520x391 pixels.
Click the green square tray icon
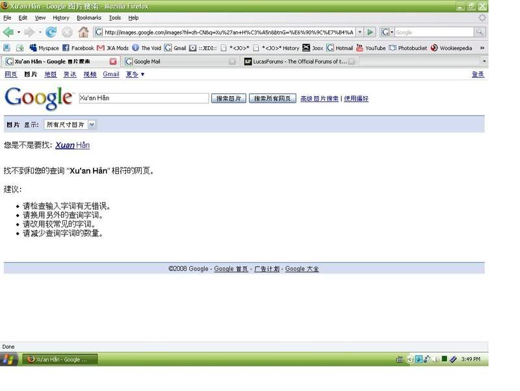[445, 359]
